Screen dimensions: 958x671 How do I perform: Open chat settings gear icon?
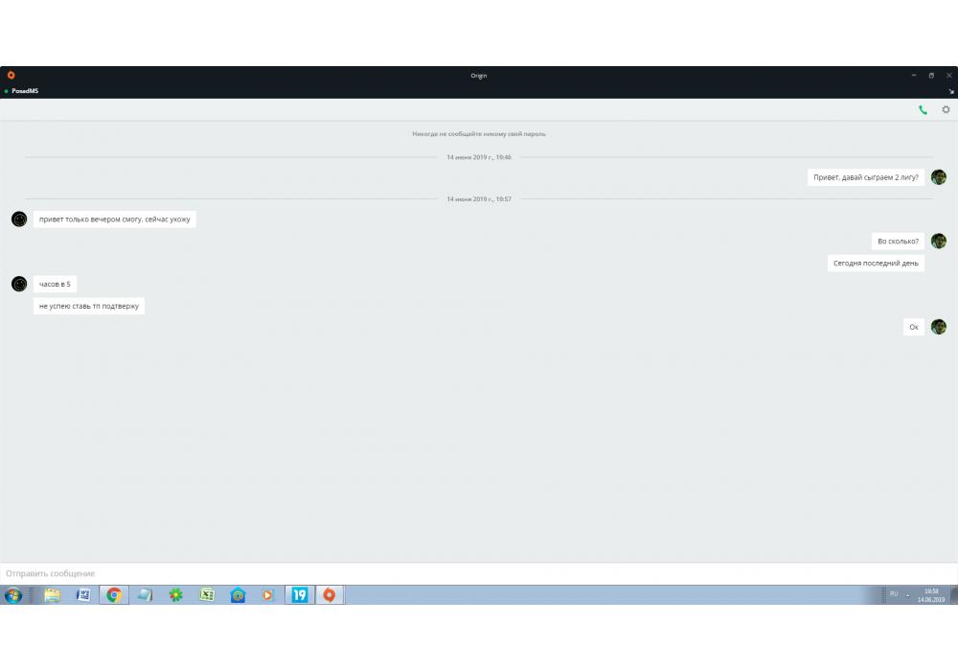946,110
